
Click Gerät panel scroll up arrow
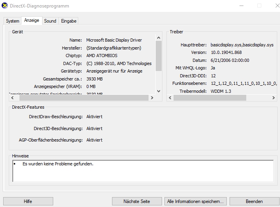click(158, 38)
